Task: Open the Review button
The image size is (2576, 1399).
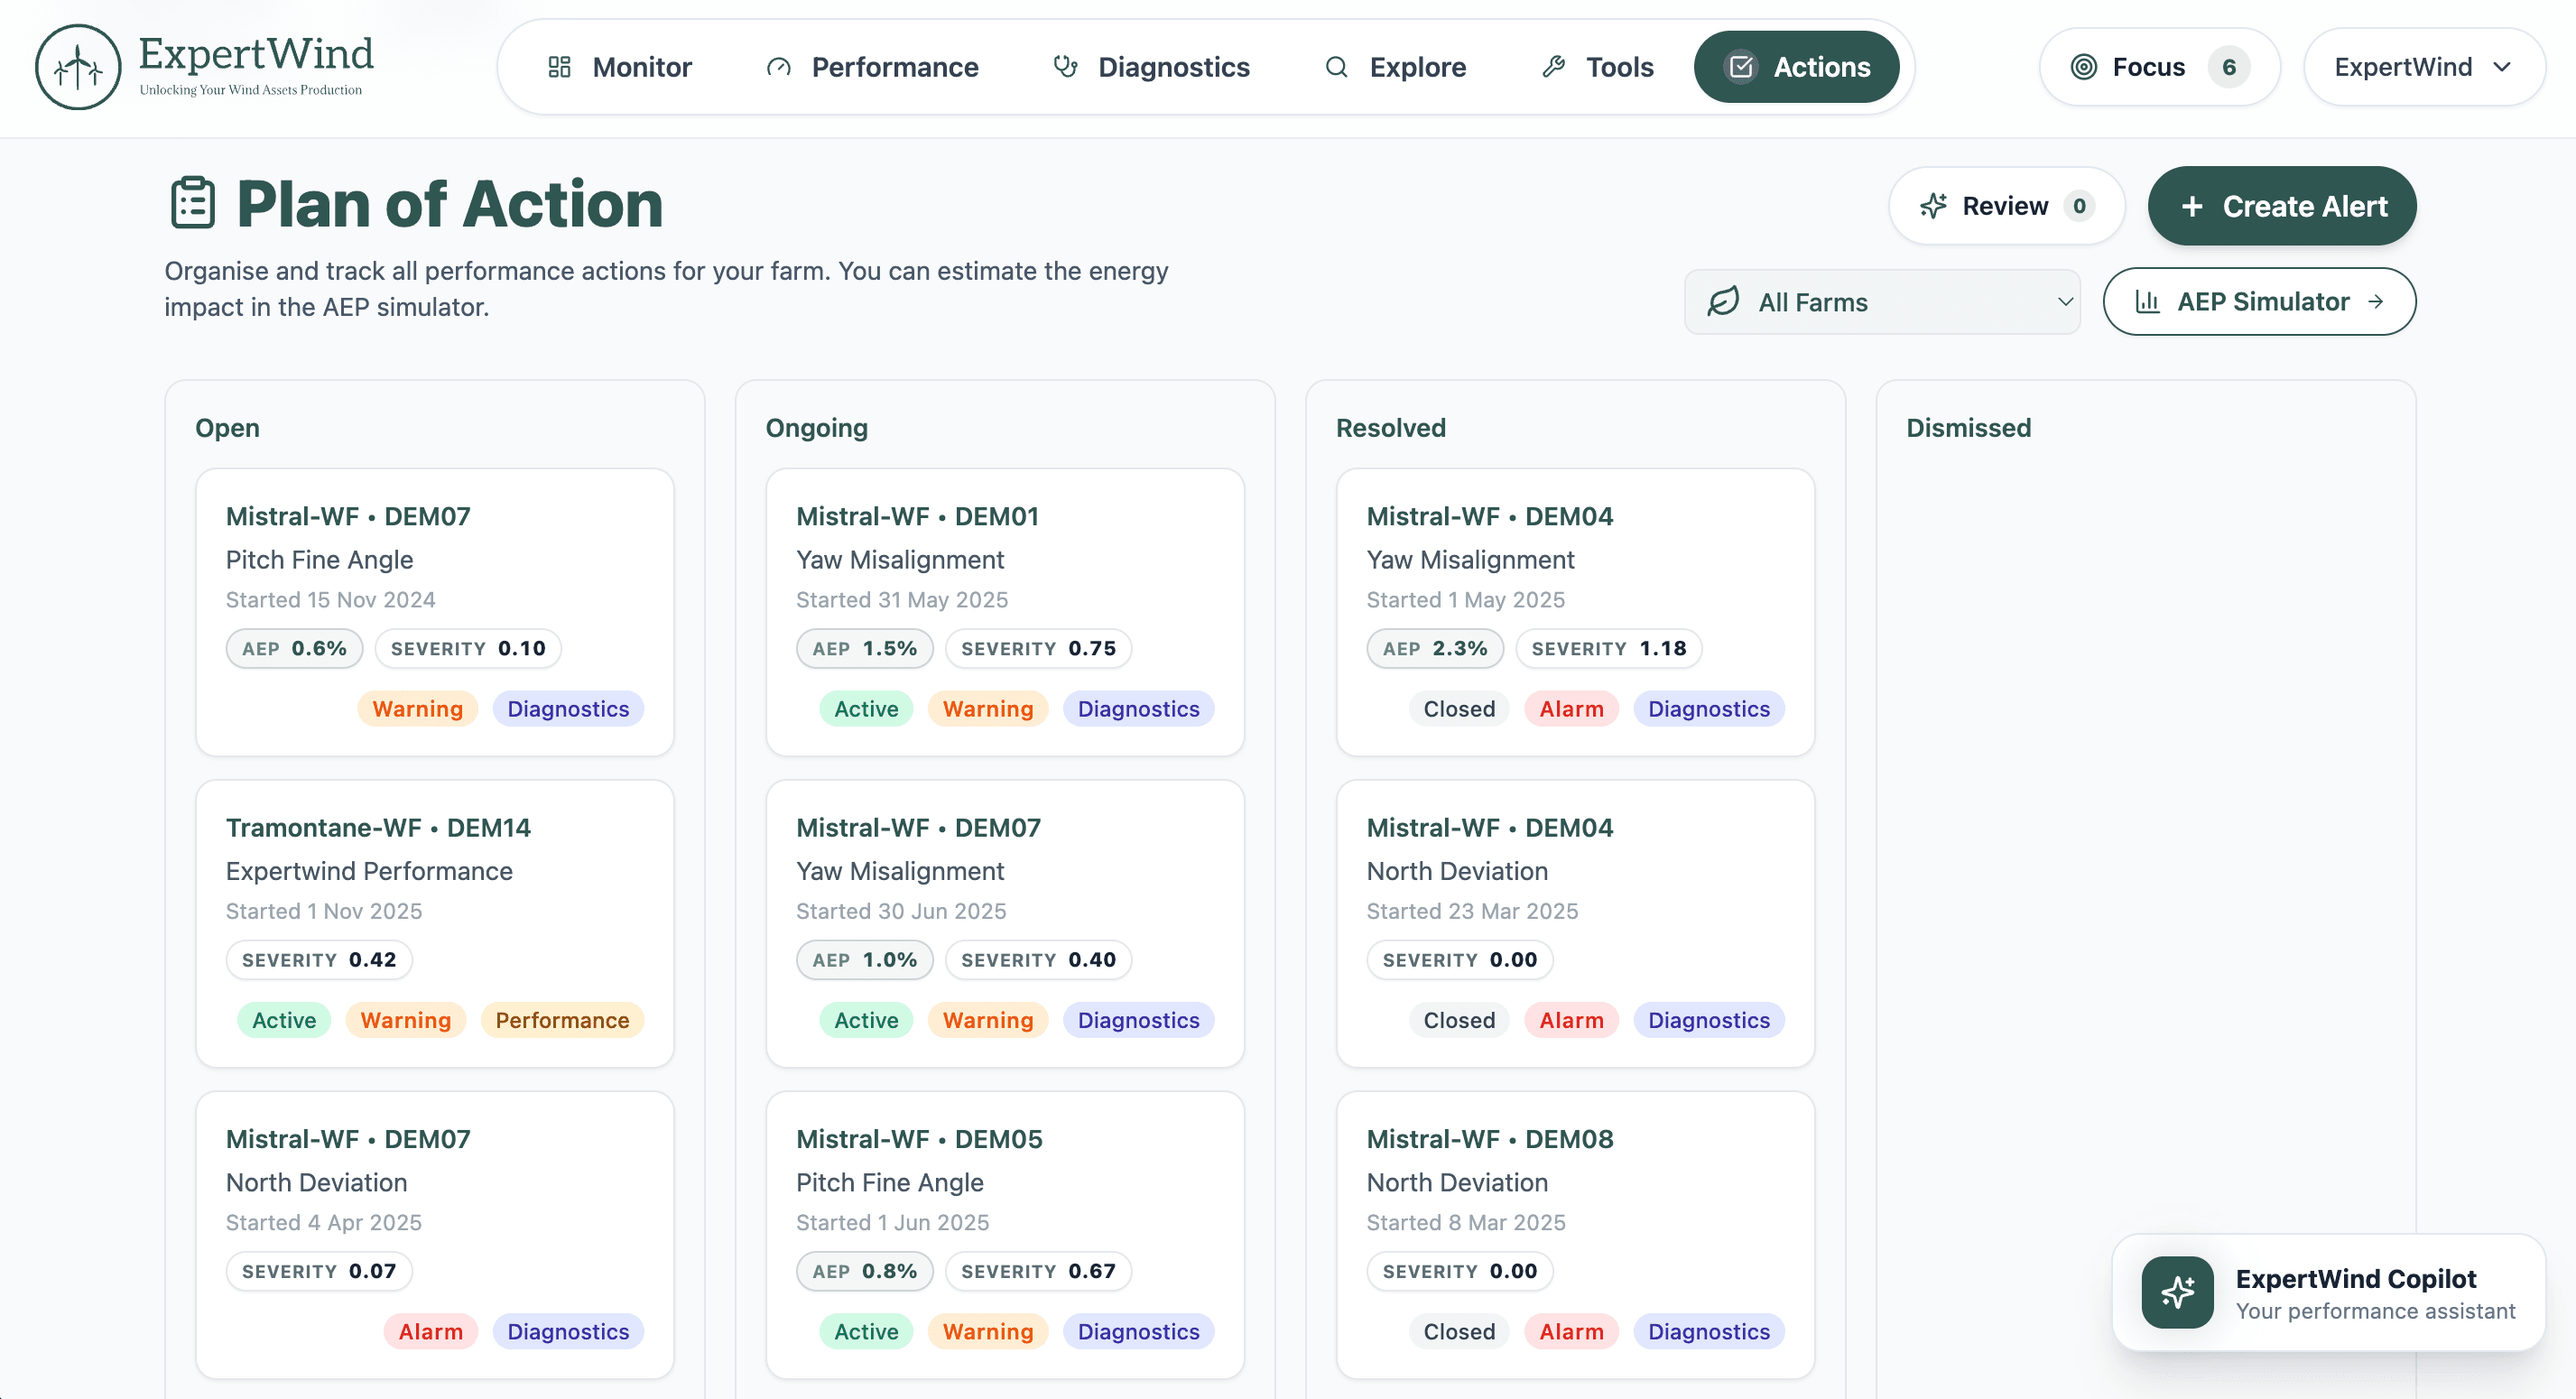Action: click(2005, 206)
